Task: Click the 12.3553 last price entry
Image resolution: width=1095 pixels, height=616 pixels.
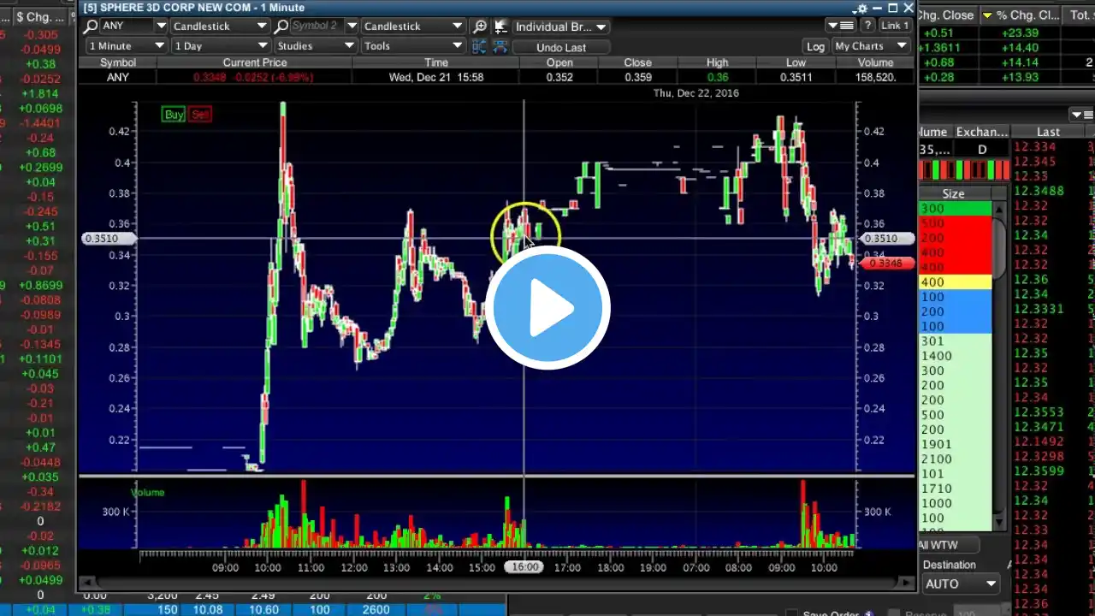Action: 1041,412
